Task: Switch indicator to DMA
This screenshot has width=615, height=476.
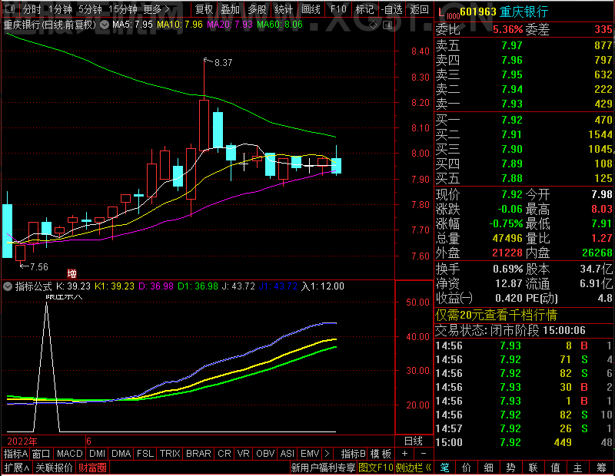Action: tap(121, 454)
